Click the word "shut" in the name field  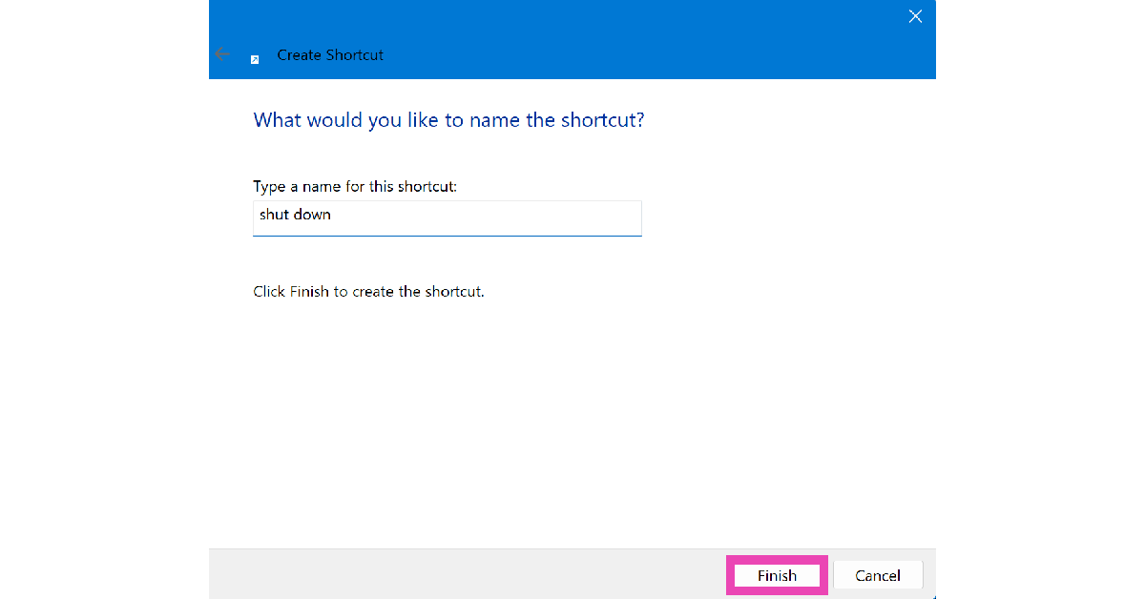(274, 215)
